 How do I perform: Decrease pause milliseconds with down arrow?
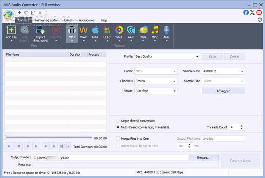tap(189, 147)
